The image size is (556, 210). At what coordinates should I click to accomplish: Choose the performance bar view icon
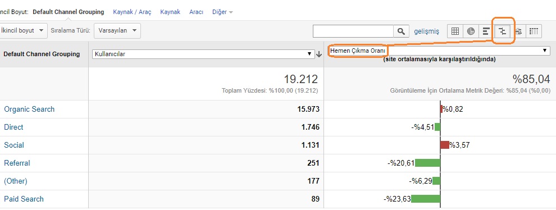tap(486, 31)
